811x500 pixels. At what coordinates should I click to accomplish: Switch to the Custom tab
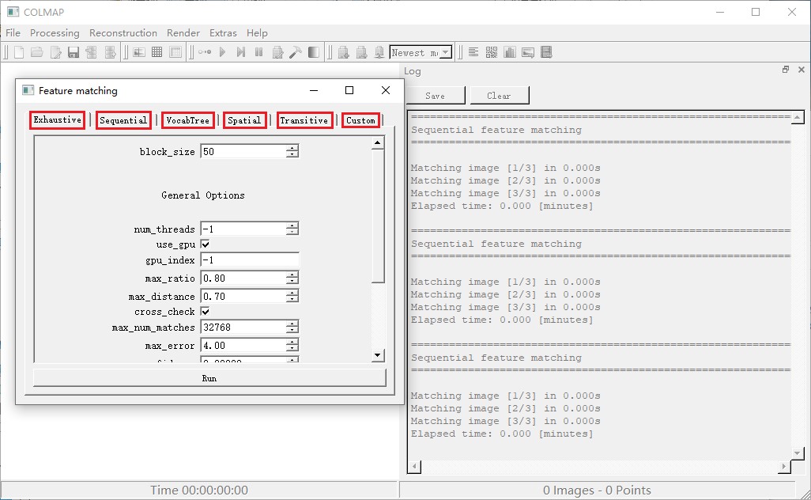(360, 120)
